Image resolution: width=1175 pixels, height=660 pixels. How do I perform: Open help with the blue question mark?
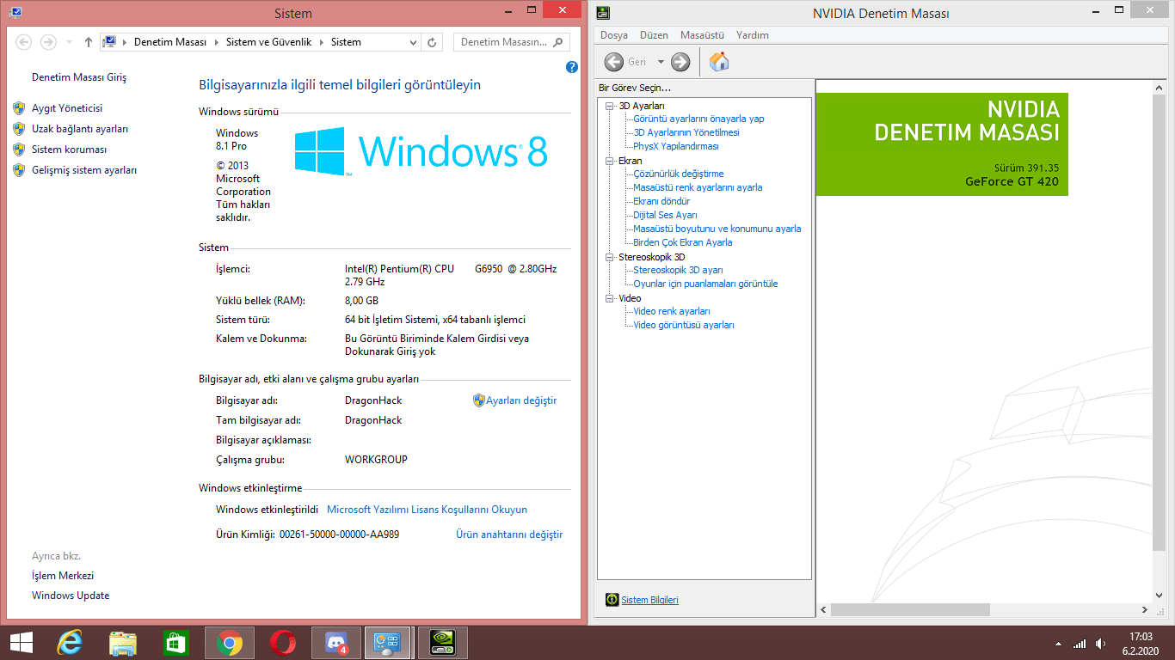point(572,67)
